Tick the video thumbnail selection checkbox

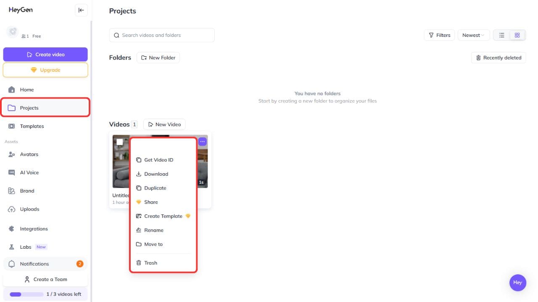click(120, 142)
